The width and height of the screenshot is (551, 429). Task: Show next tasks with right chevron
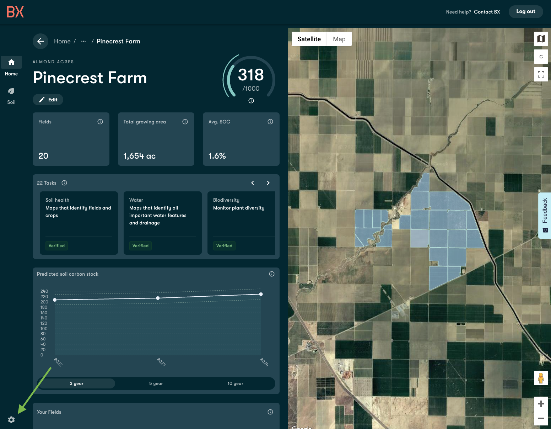(268, 183)
